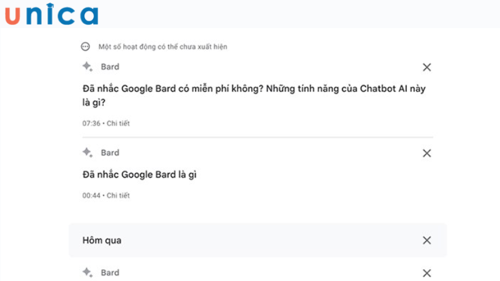Click the 00:44 timestamp
Viewport: 500px width, 281px height.
click(x=91, y=195)
